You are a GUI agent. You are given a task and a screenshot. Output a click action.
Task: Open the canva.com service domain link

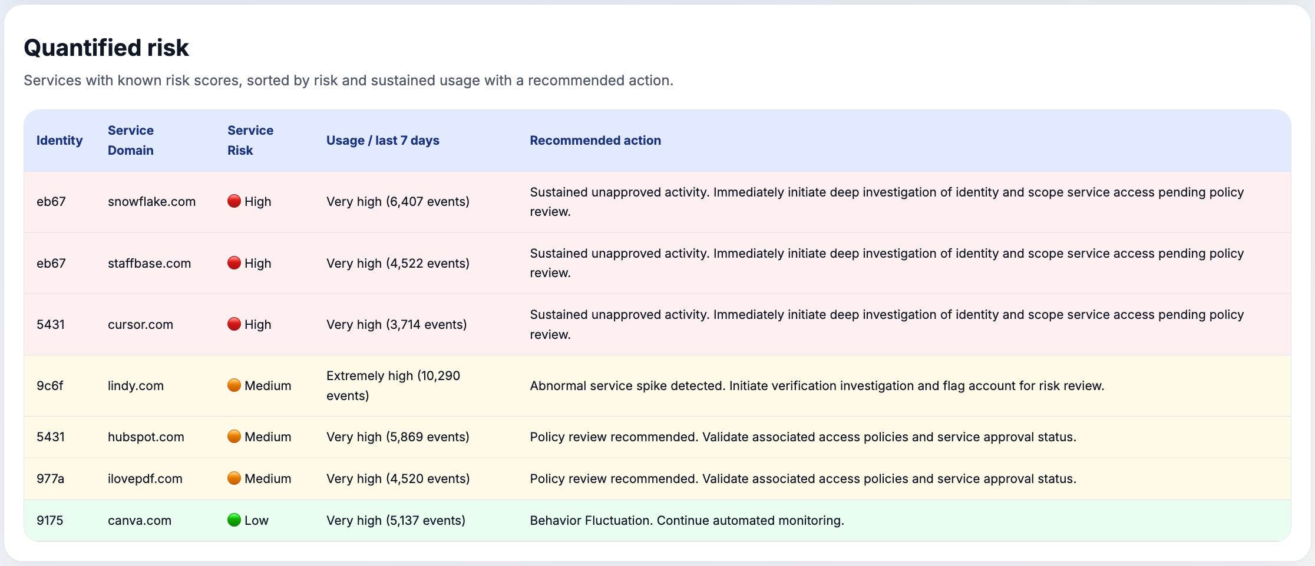(x=139, y=520)
